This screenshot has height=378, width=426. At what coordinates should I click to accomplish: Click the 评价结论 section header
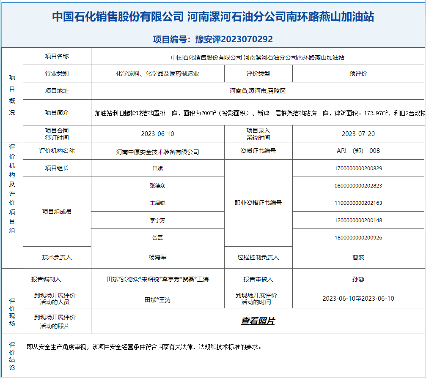[x=12, y=356]
